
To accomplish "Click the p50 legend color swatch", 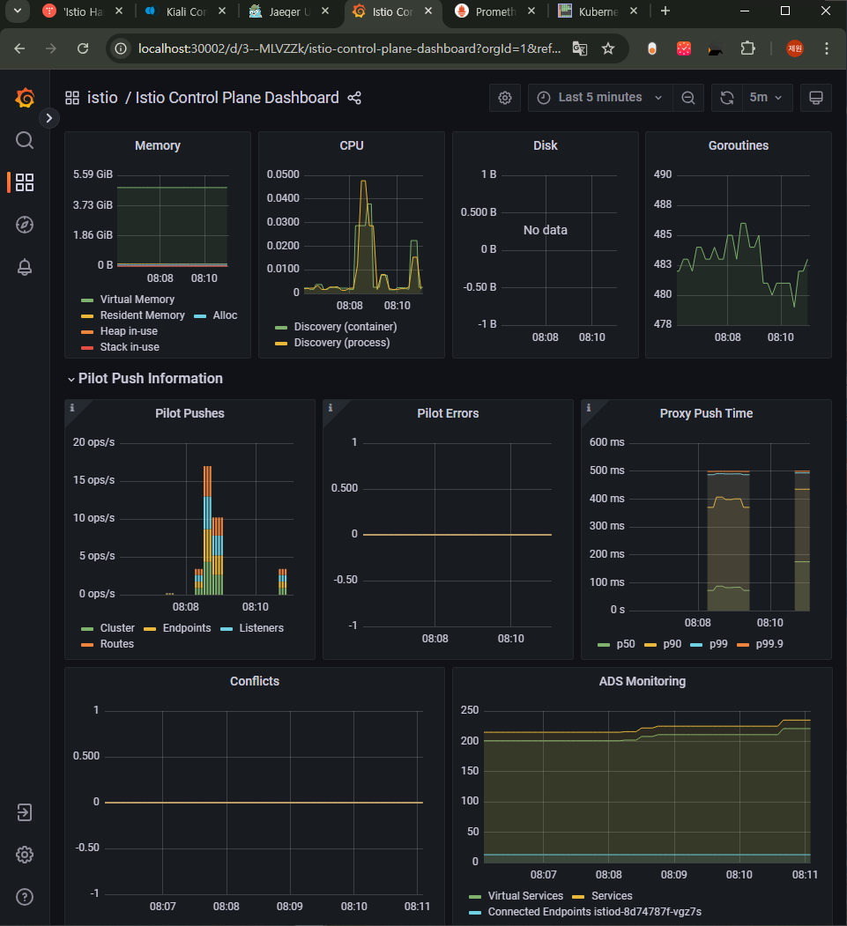I will click(x=604, y=645).
